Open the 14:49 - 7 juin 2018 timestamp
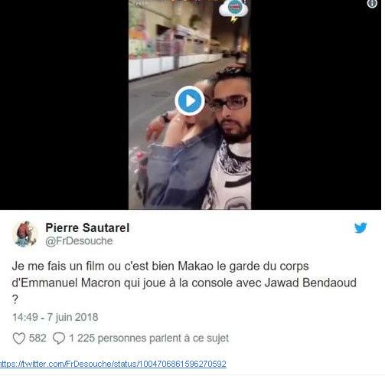This screenshot has width=385, height=376. 55,317
